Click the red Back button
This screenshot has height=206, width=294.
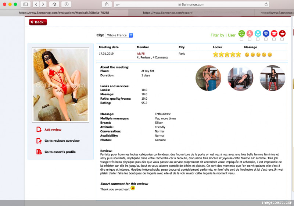38,22
